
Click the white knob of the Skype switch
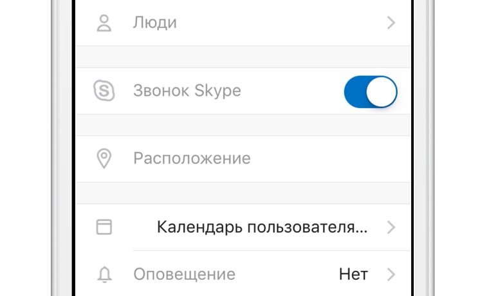(382, 91)
